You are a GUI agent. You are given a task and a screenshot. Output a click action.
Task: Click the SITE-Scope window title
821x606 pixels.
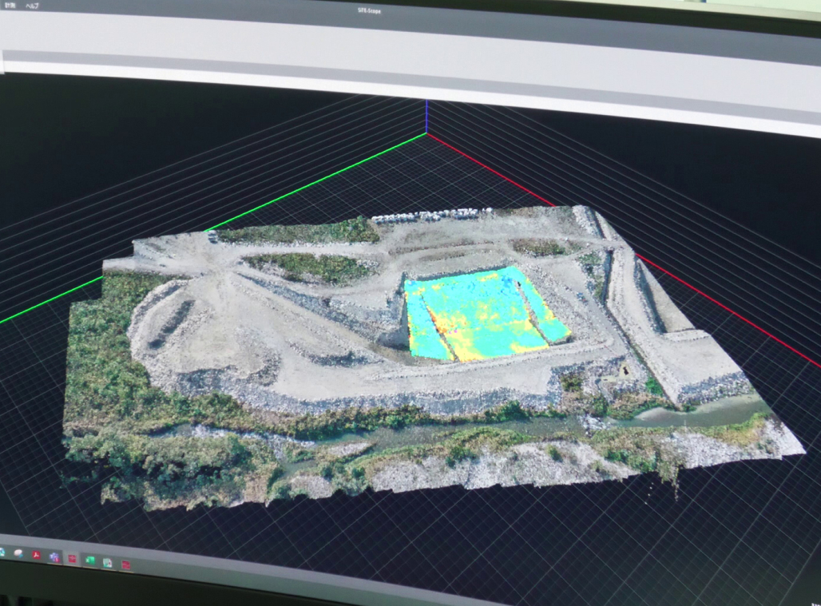pos(371,10)
